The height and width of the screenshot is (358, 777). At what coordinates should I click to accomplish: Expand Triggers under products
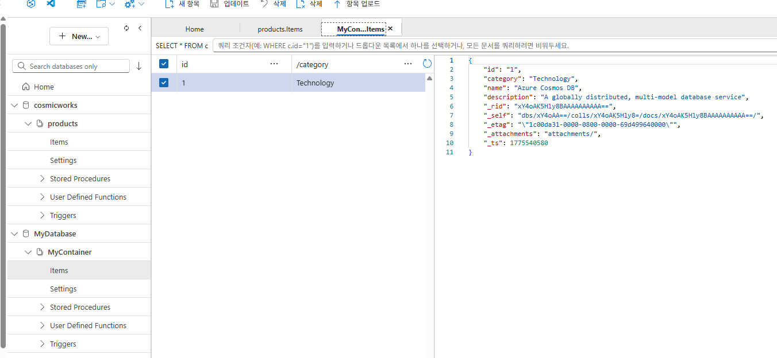point(42,215)
